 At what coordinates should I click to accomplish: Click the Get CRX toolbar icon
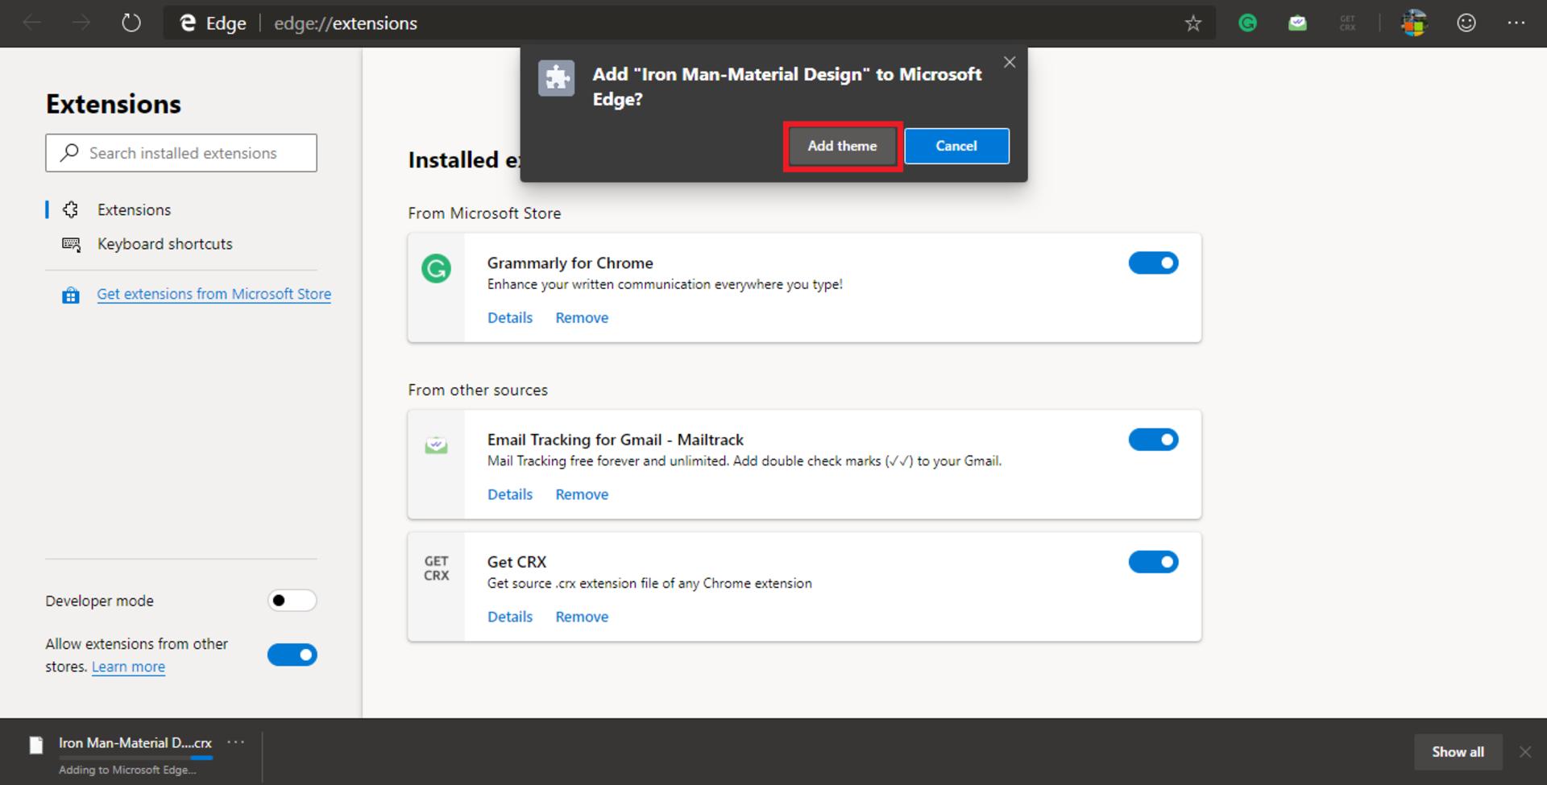(x=1347, y=23)
